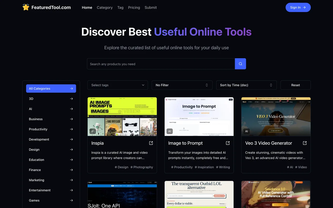Open Veo 3 Video Generator card title
The width and height of the screenshot is (333, 208).
pyautogui.click(x=268, y=143)
